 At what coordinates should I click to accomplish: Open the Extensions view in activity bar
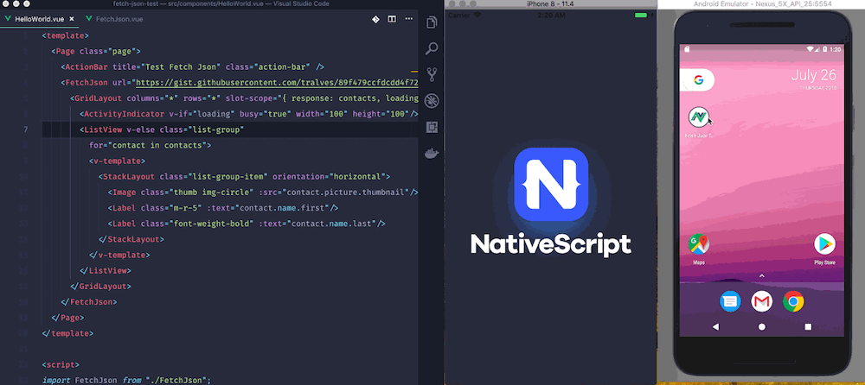click(432, 128)
